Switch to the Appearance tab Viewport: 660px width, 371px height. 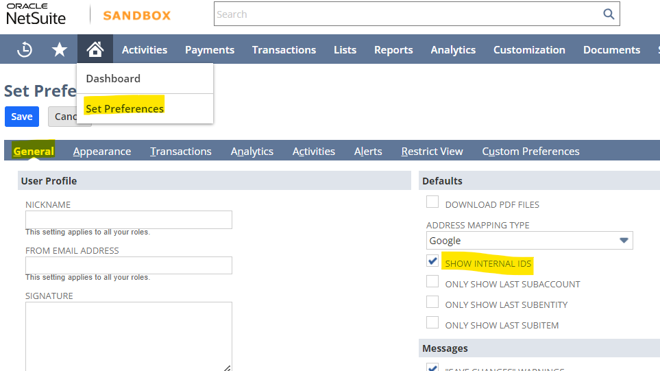click(x=102, y=152)
